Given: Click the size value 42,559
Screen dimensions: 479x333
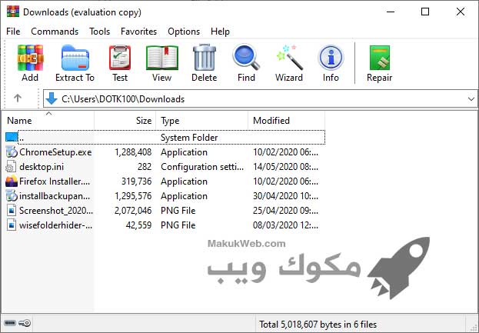Looking at the screenshot, I should click(x=138, y=225).
